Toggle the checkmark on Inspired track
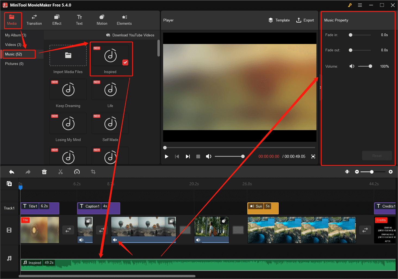The image size is (398, 279). 125,62
